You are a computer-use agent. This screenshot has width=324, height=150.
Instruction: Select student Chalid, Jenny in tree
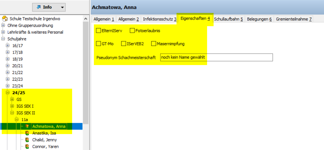[44, 140]
